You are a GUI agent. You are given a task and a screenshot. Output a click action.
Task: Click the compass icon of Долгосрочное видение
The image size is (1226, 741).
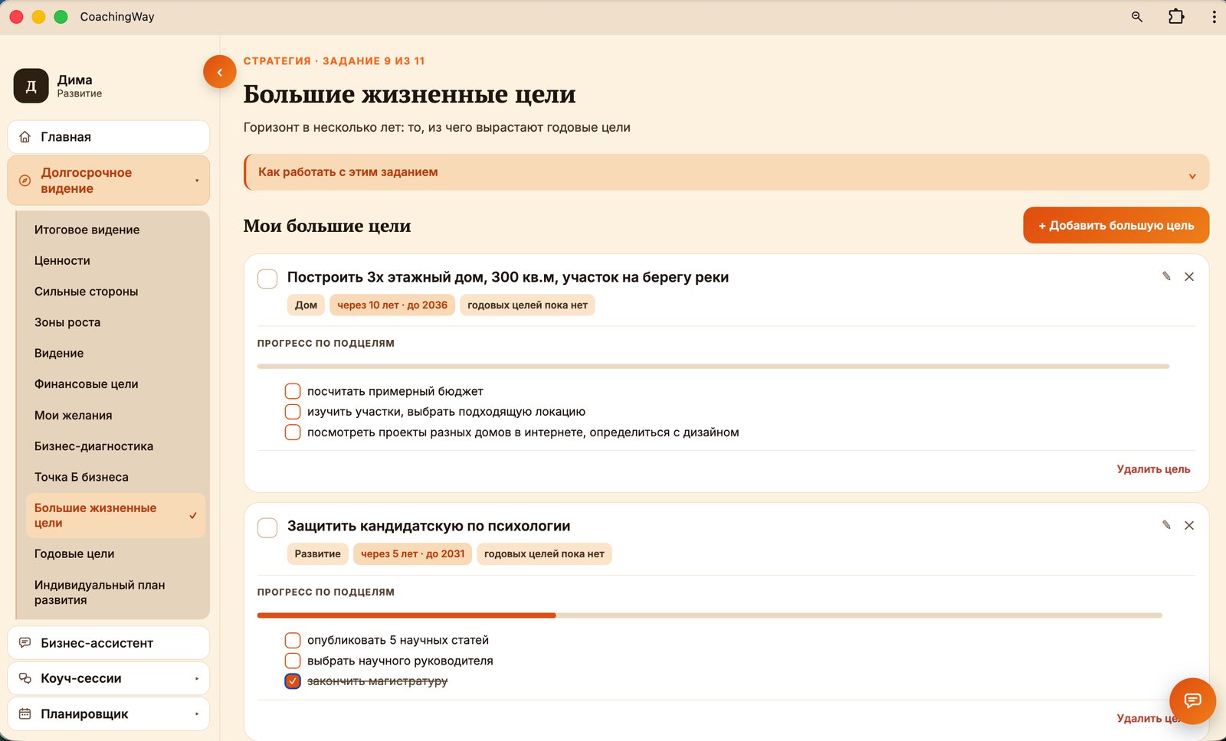[x=25, y=181]
